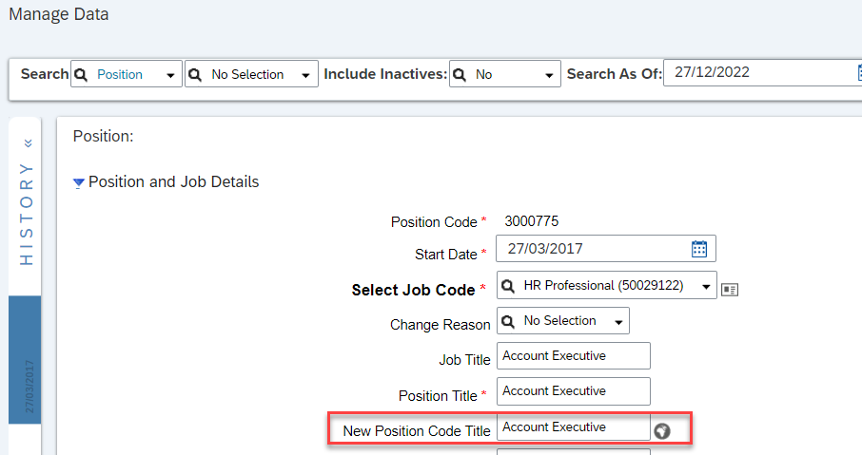
Task: Click the magnifier icon in the No Selection search box
Action: coord(195,75)
